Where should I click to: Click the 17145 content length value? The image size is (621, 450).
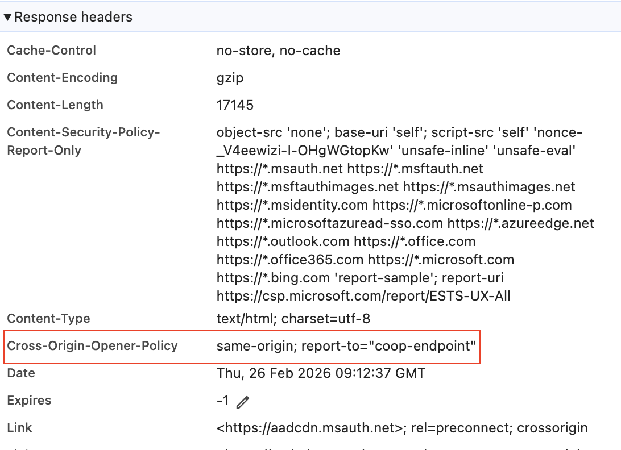[235, 105]
